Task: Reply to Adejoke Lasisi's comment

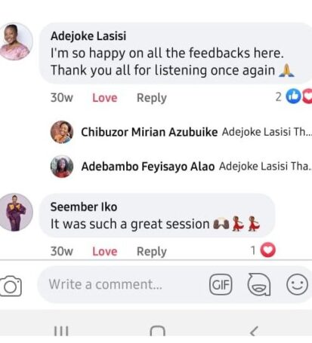Action: click(152, 98)
